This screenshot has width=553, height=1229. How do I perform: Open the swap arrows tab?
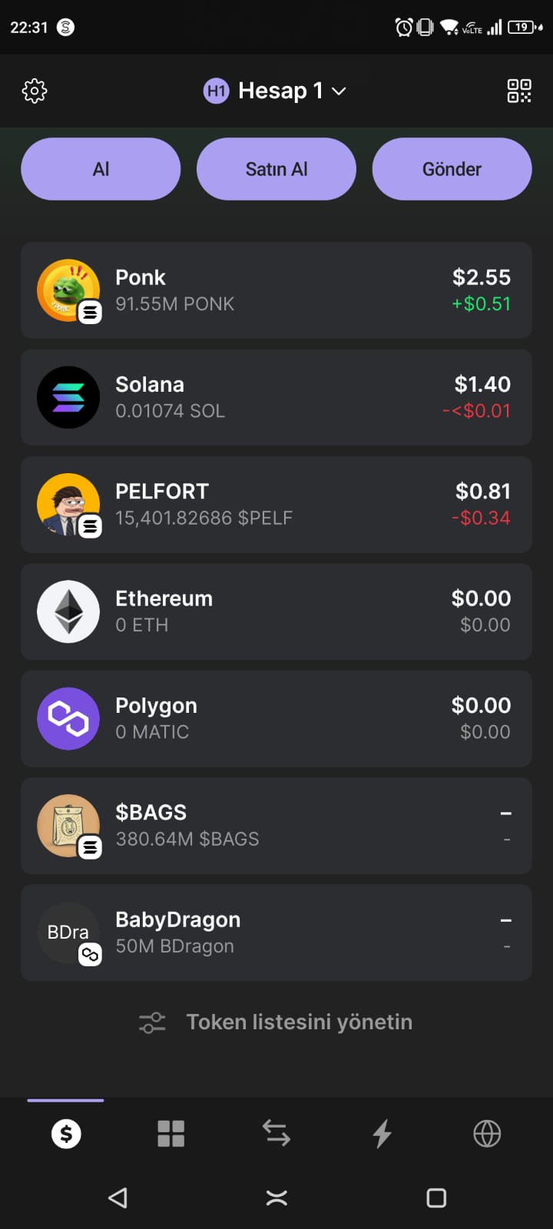click(x=276, y=1134)
